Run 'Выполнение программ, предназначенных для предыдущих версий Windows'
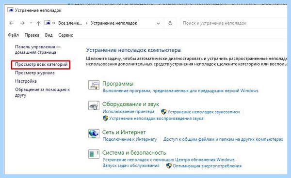Viewport: 291px width, 178px height. (180, 90)
